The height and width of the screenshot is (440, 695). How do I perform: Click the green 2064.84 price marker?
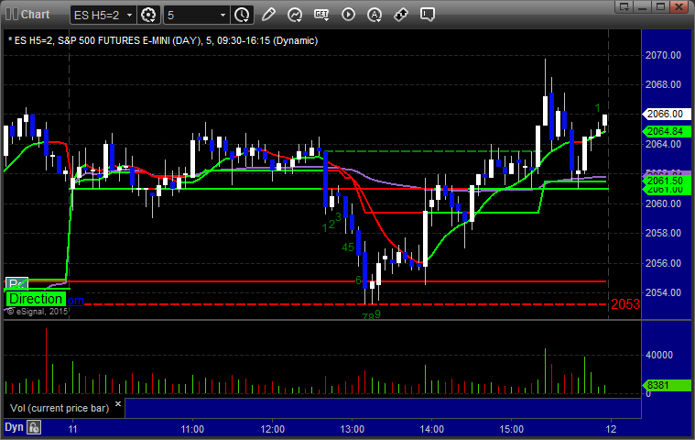[667, 131]
